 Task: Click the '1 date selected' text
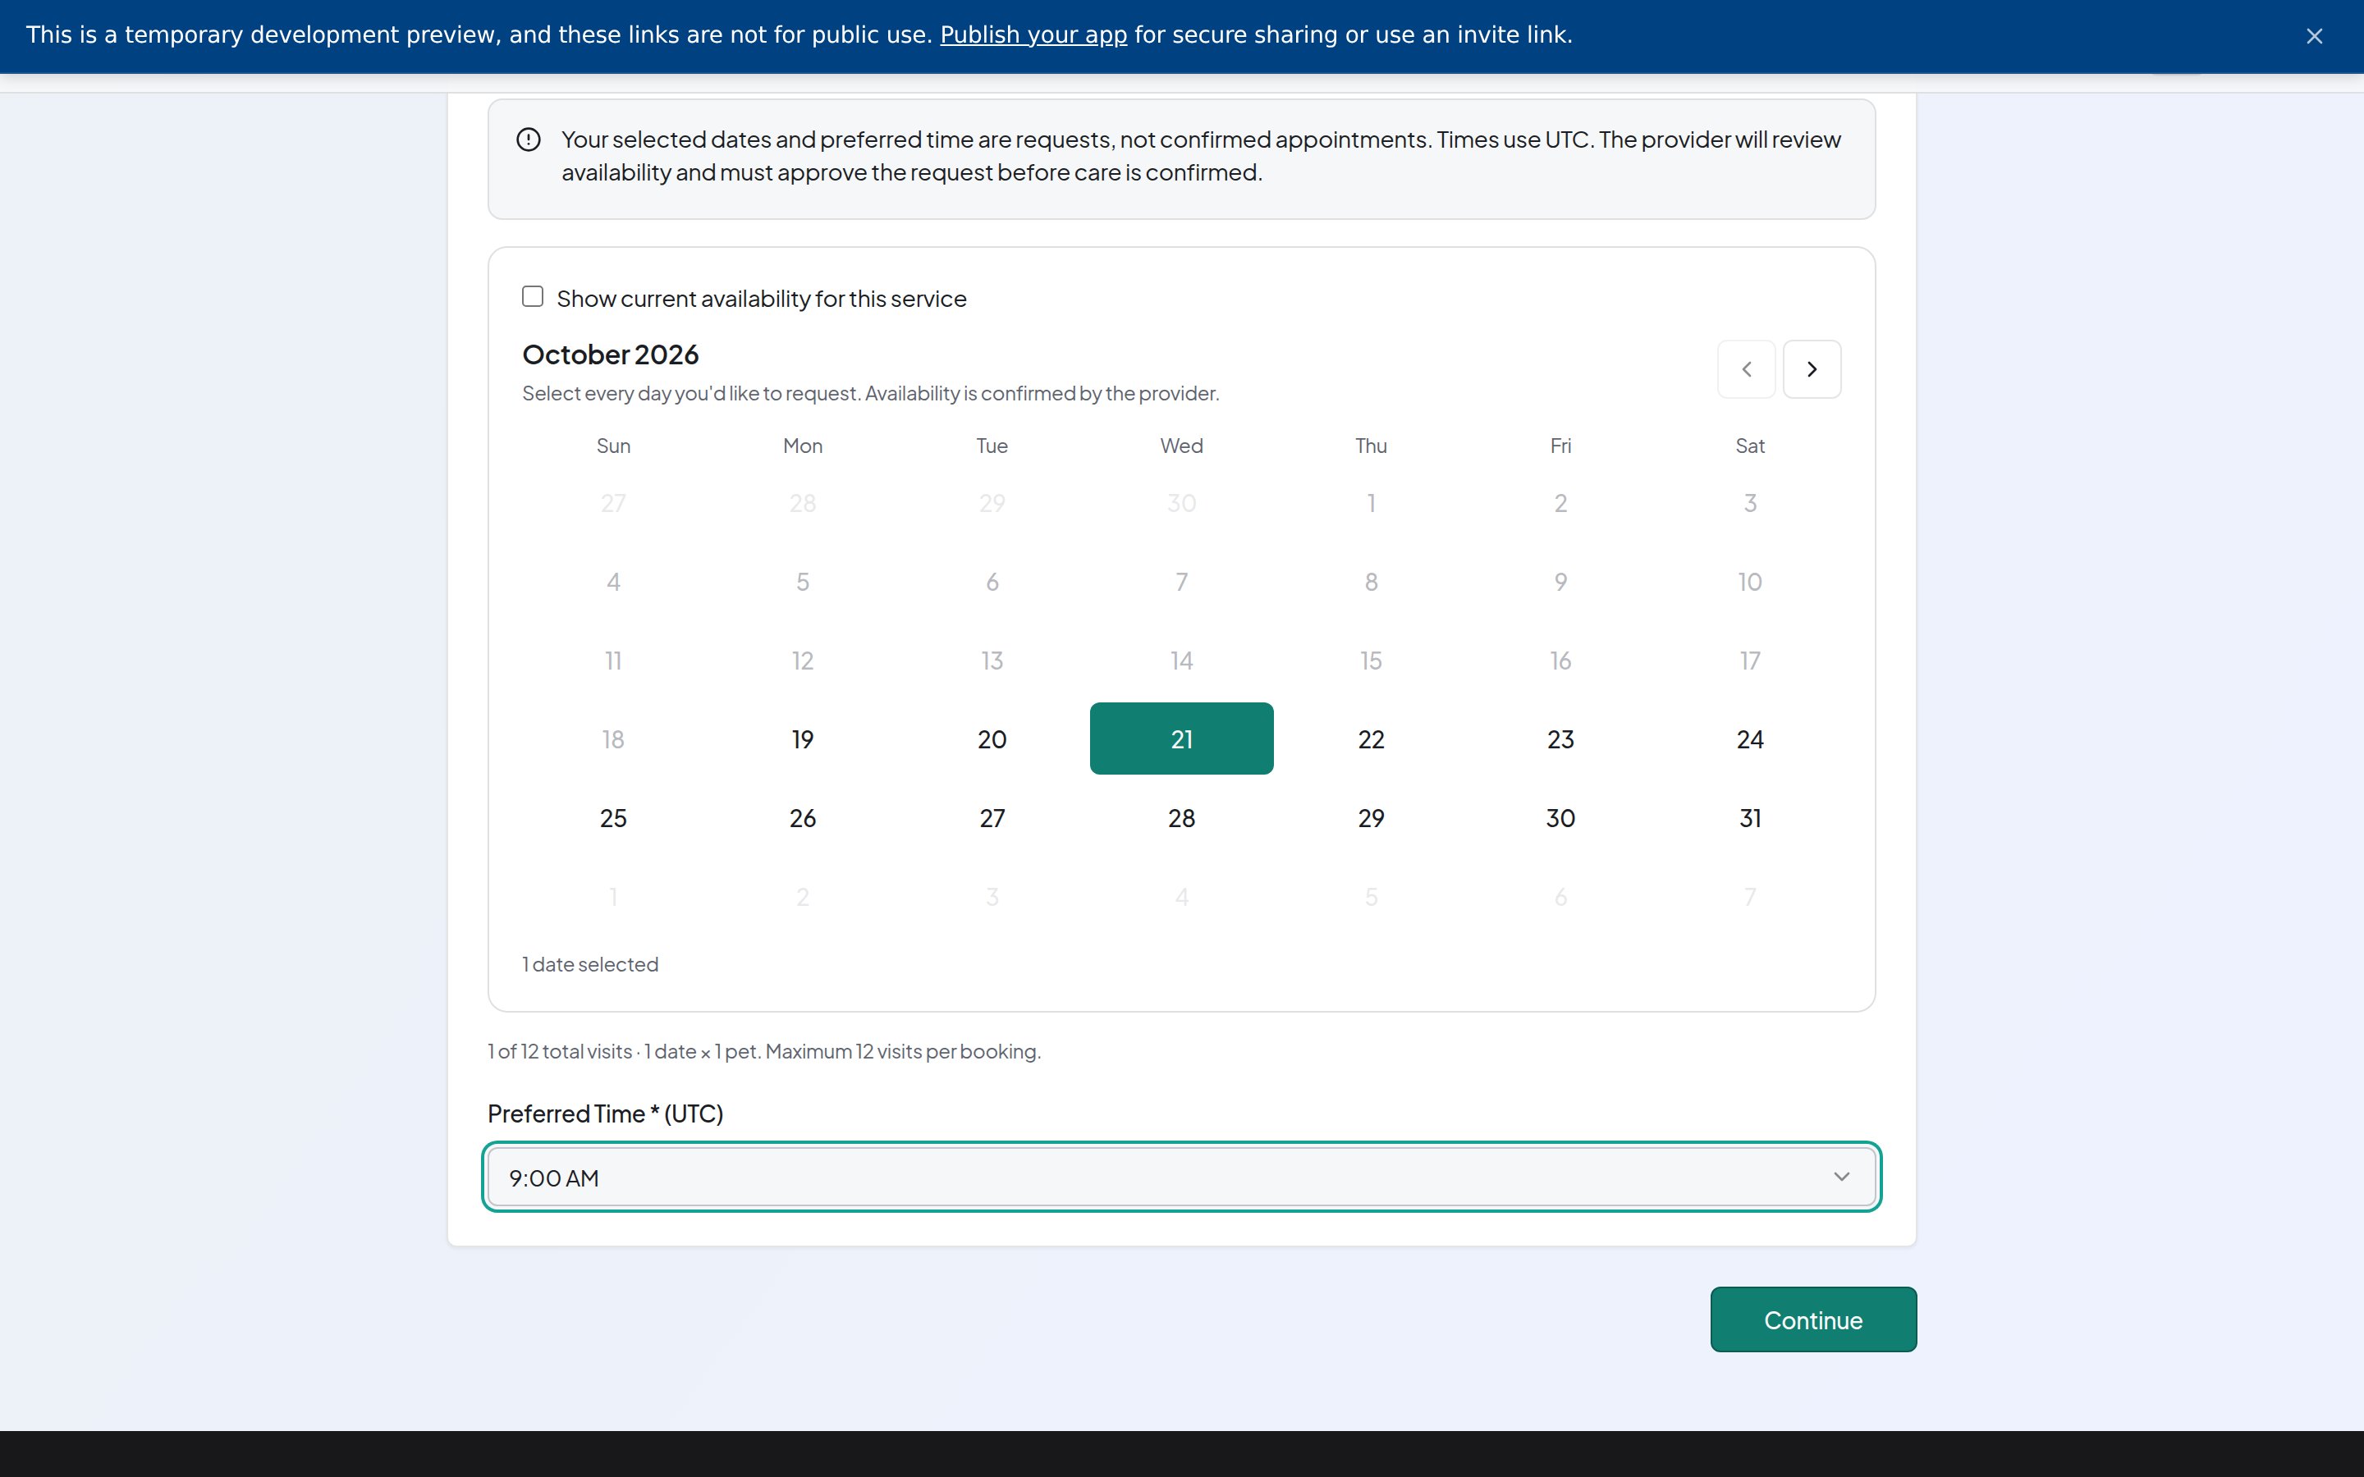point(590,964)
